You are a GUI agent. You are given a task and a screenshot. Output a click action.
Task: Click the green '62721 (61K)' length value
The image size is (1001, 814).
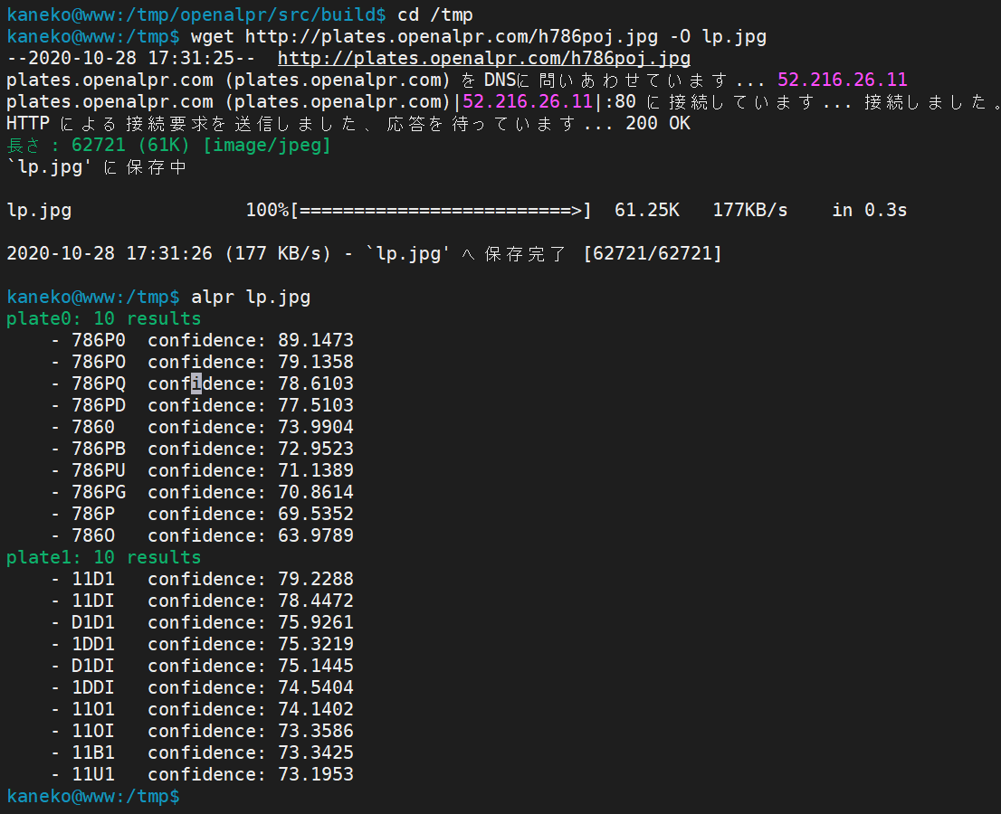(131, 145)
